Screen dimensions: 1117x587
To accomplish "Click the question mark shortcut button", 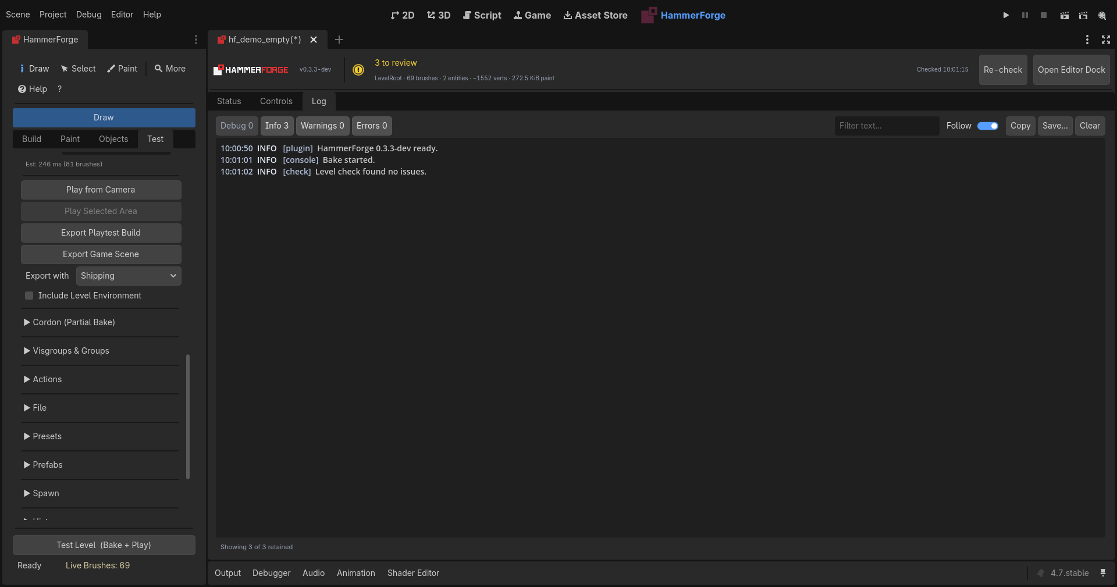I will pos(59,89).
